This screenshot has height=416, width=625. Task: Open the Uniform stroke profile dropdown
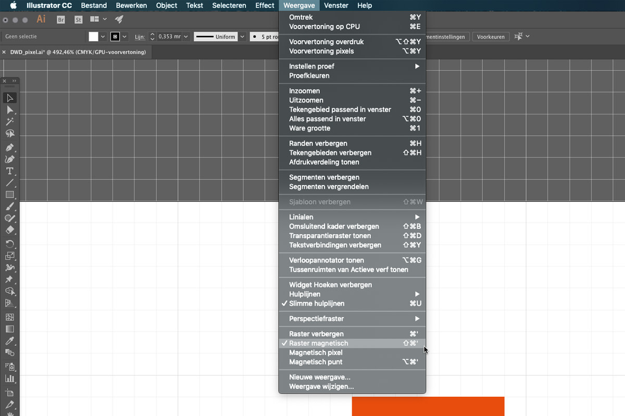(242, 37)
